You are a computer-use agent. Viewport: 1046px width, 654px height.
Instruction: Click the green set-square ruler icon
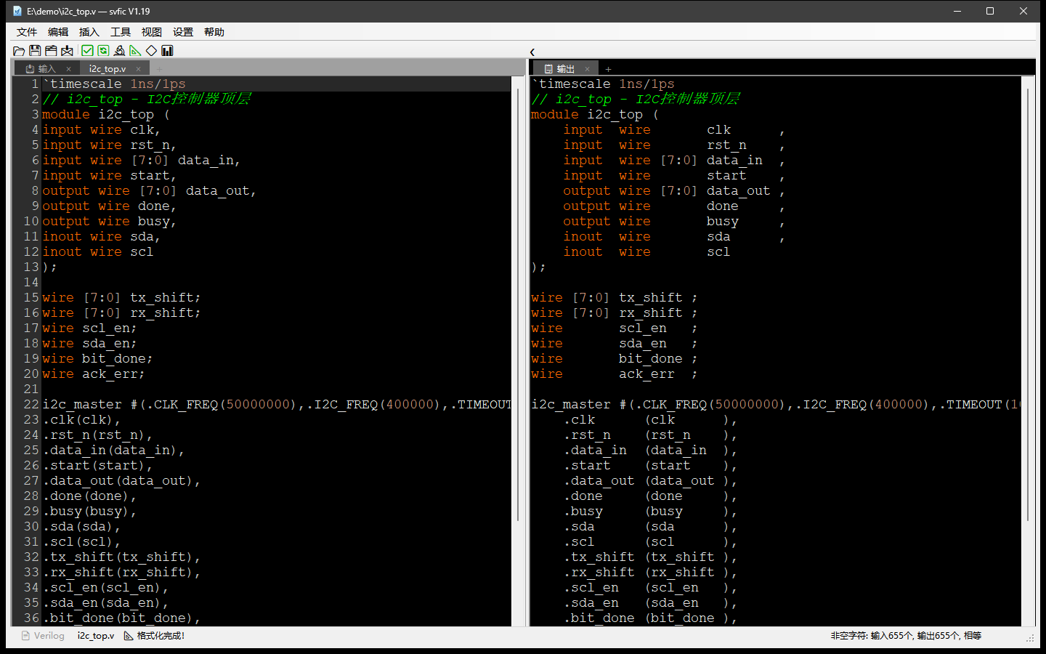pos(135,51)
